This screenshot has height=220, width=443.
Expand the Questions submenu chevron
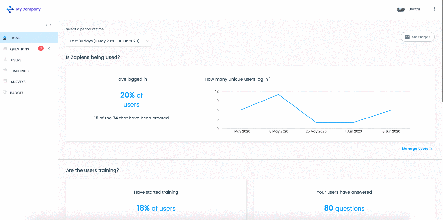(x=49, y=49)
